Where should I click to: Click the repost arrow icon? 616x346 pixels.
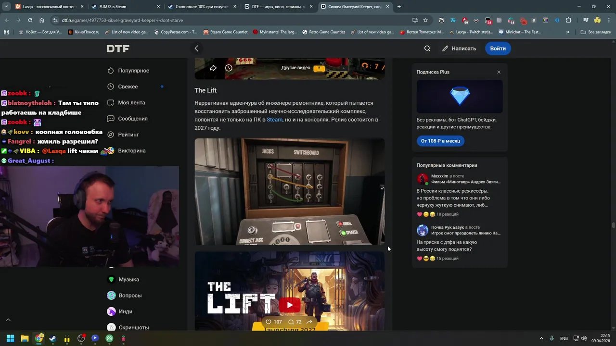(x=309, y=322)
